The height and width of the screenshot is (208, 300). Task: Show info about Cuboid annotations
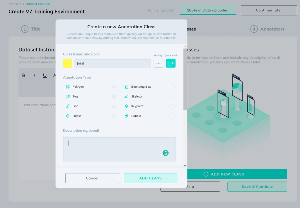(172, 116)
